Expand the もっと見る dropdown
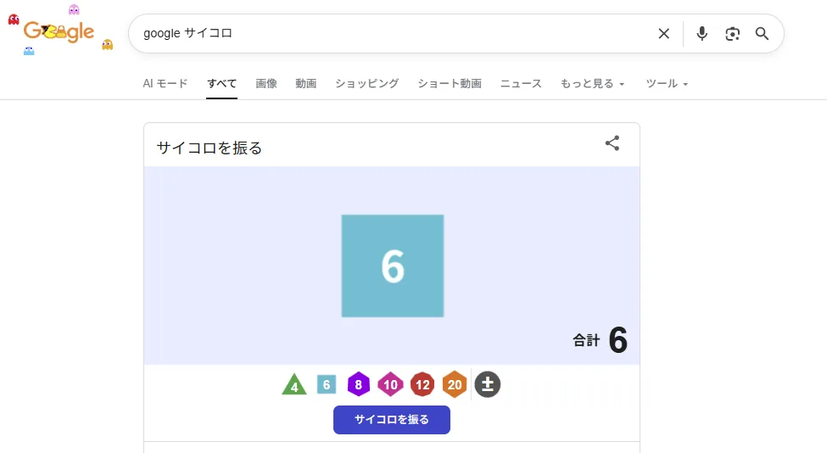The width and height of the screenshot is (827, 453). point(593,84)
